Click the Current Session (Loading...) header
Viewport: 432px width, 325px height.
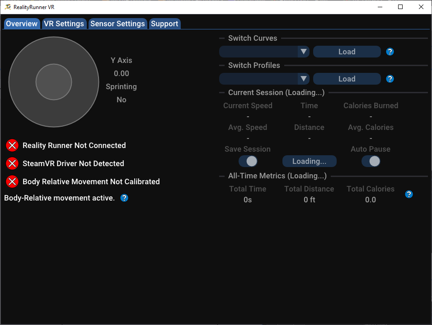[277, 92]
